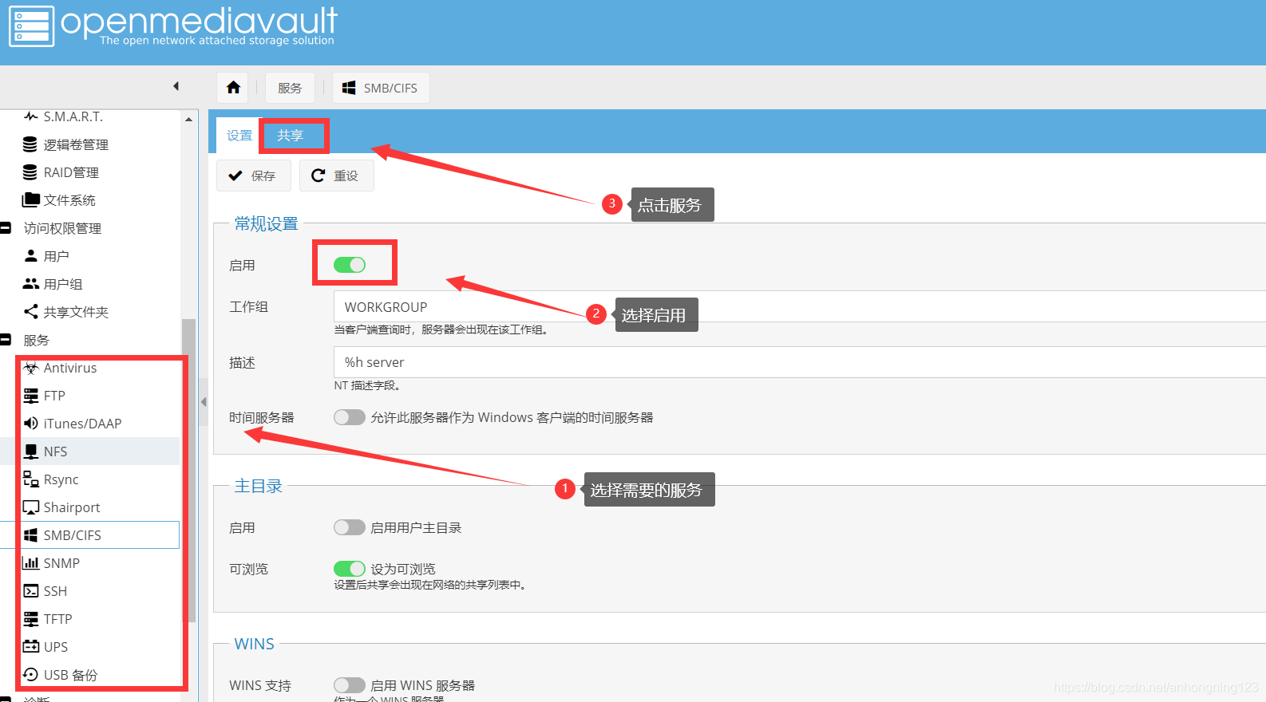Select the Rsync tree label

(61, 479)
